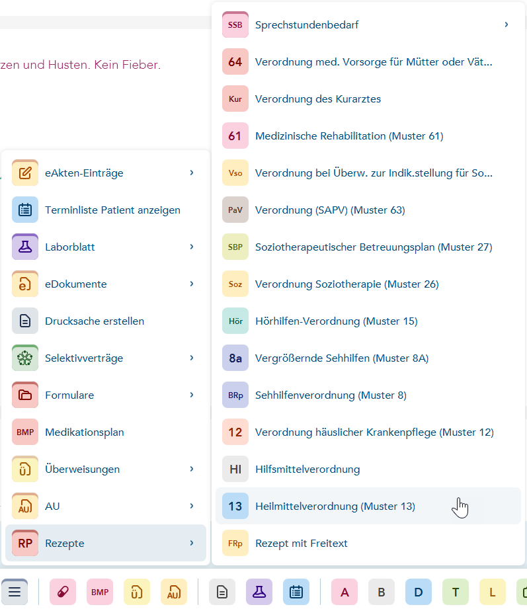This screenshot has height=611, width=527.
Task: Open Medikationsplan menu entry
Action: click(x=106, y=432)
